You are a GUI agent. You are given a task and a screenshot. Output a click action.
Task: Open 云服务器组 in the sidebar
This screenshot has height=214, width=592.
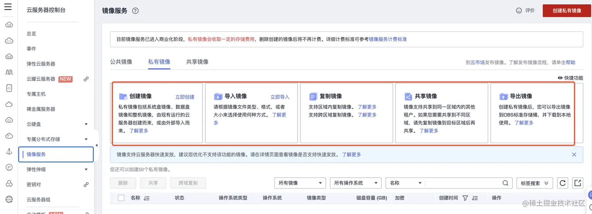point(38,200)
